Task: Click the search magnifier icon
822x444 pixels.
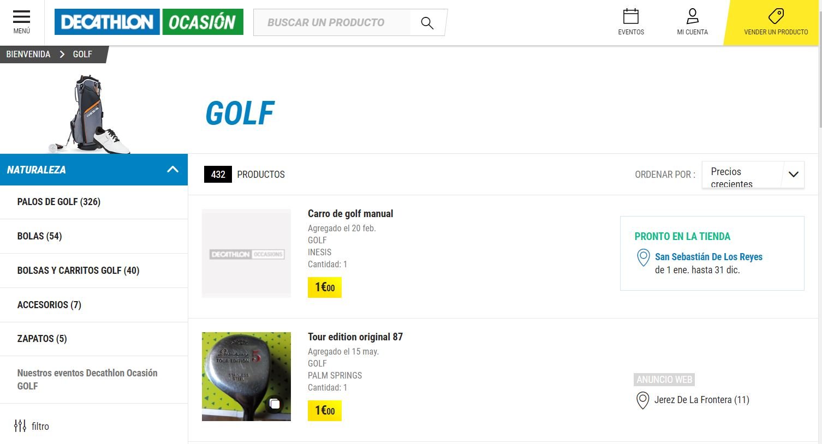Action: tap(427, 23)
